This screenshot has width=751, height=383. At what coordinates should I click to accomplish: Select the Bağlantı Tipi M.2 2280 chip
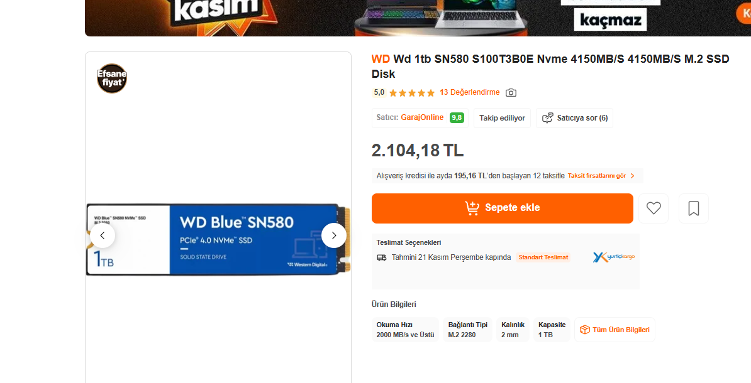point(467,330)
